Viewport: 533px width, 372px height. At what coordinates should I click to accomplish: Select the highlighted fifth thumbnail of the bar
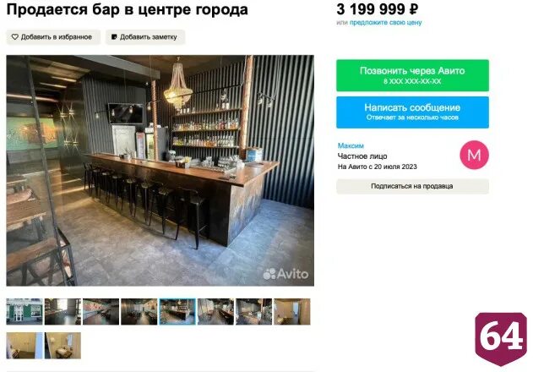[177, 311]
